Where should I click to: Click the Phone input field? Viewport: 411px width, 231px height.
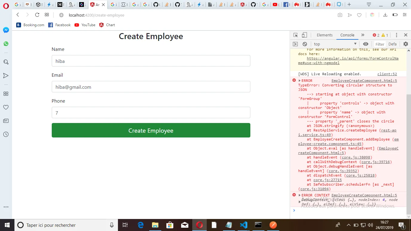pyautogui.click(x=151, y=112)
